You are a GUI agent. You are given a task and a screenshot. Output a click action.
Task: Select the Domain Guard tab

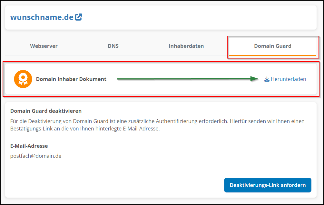click(273, 46)
